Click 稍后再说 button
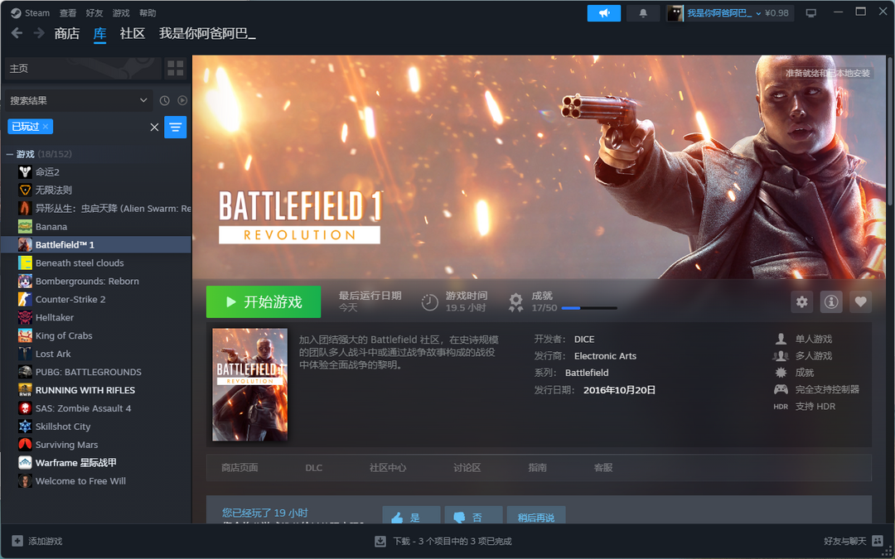This screenshot has width=895, height=559. pyautogui.click(x=536, y=515)
